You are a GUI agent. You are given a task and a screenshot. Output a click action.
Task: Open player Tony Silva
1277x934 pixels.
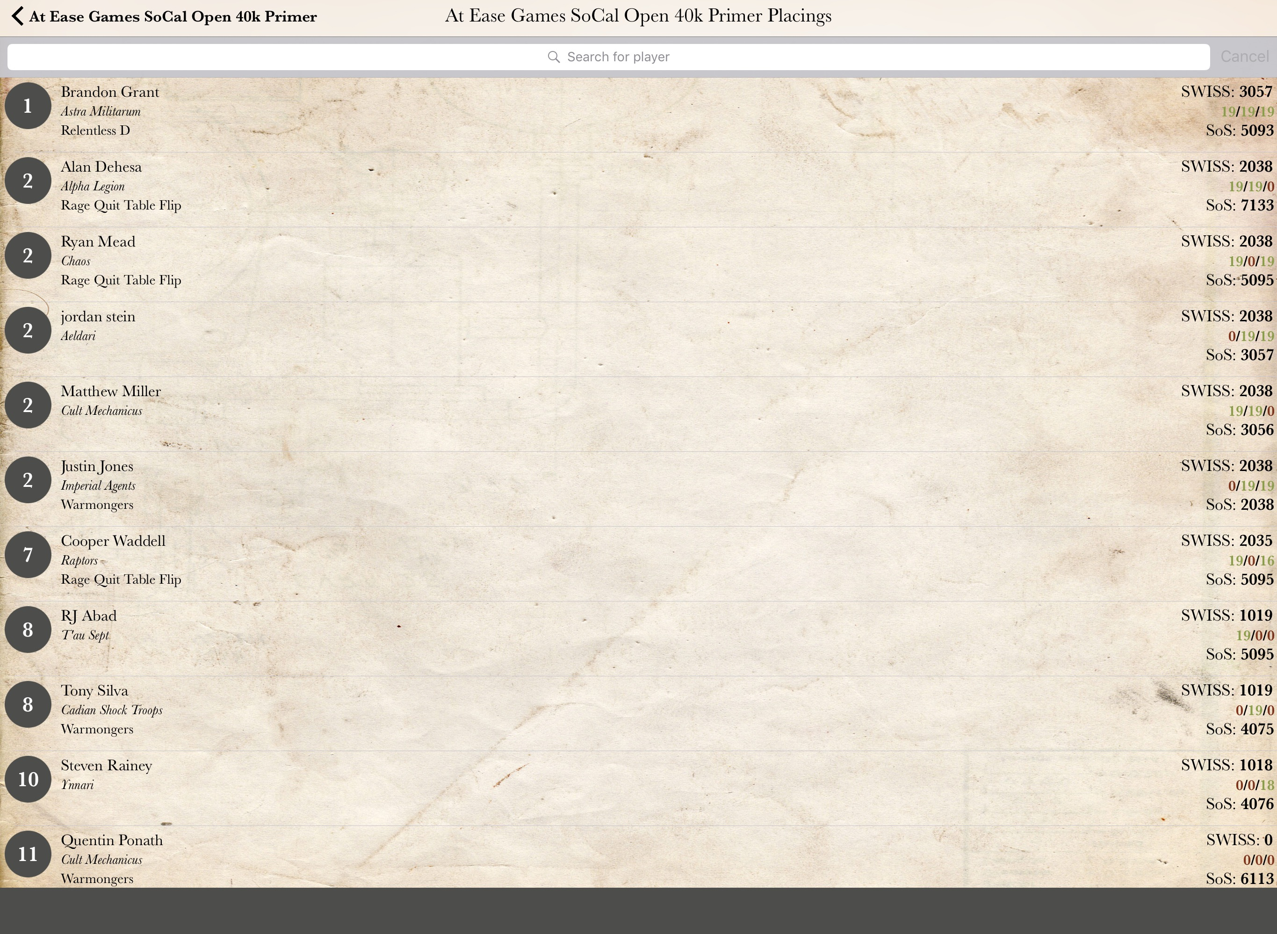coord(94,691)
